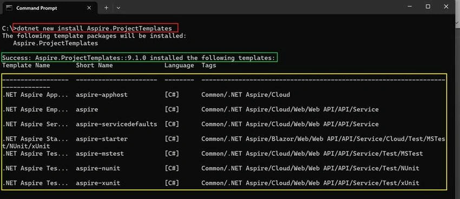
Task: Open a new terminal tab with plus
Action: (x=106, y=8)
